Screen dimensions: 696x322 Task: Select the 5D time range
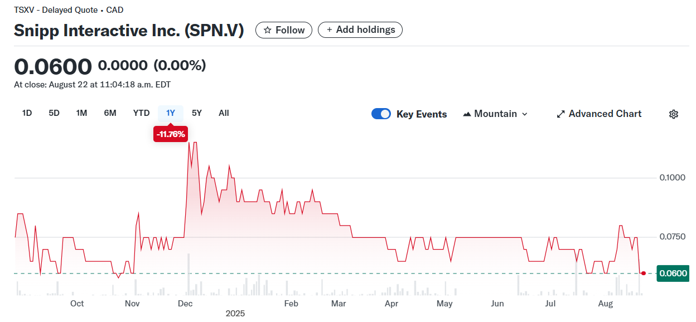[54, 113]
